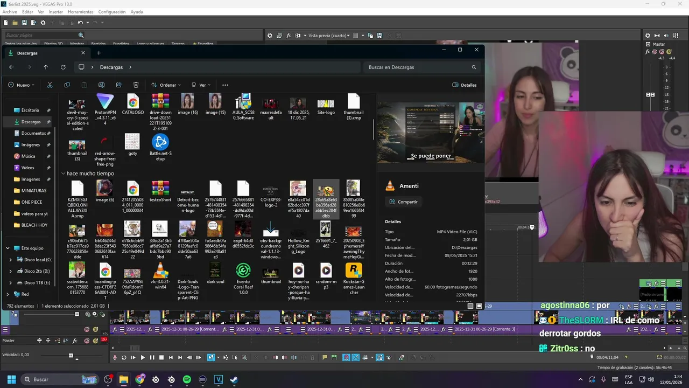Add a new Explorer tab
The image size is (689, 388).
click(99, 53)
